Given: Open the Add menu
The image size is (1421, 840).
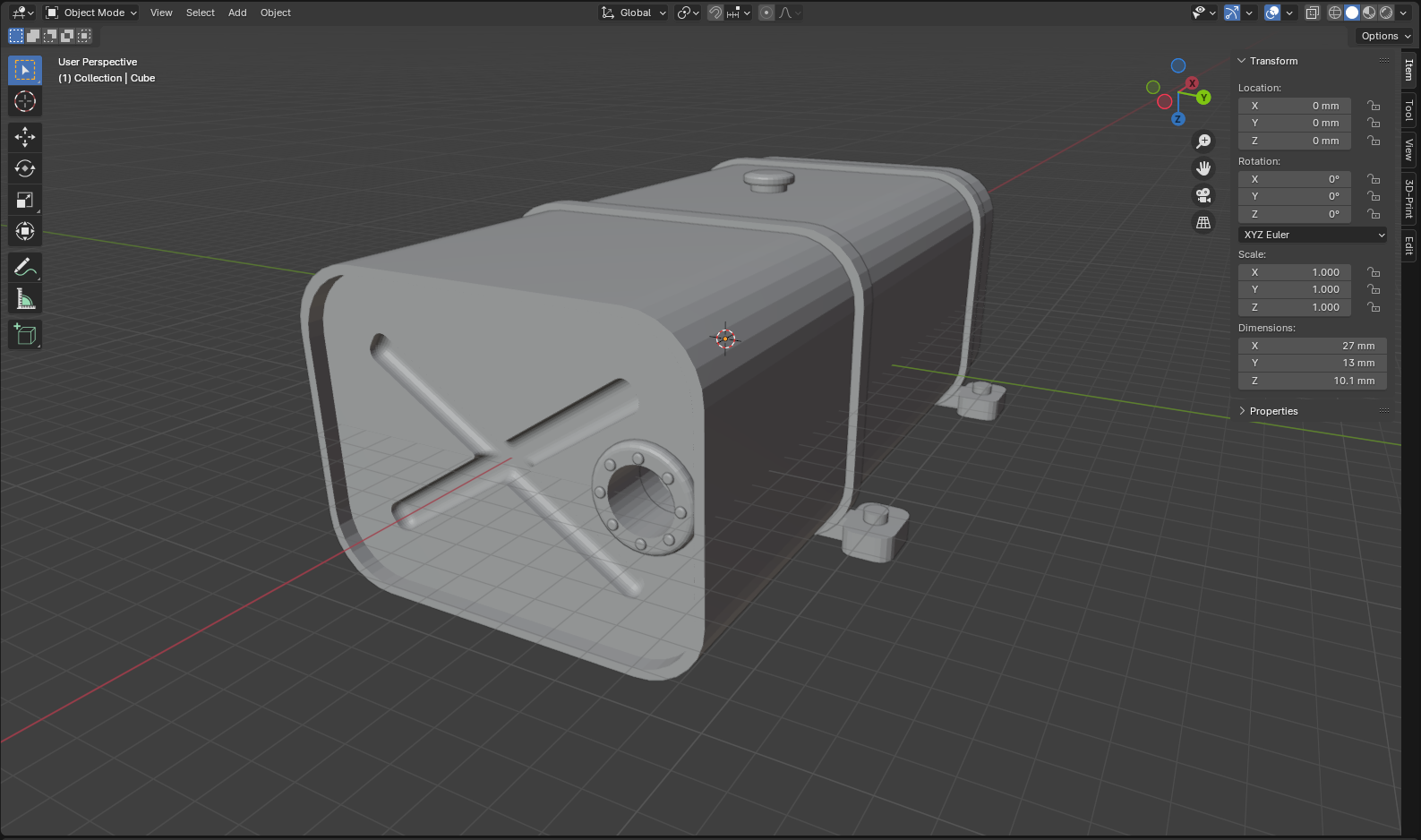Looking at the screenshot, I should coord(237,13).
